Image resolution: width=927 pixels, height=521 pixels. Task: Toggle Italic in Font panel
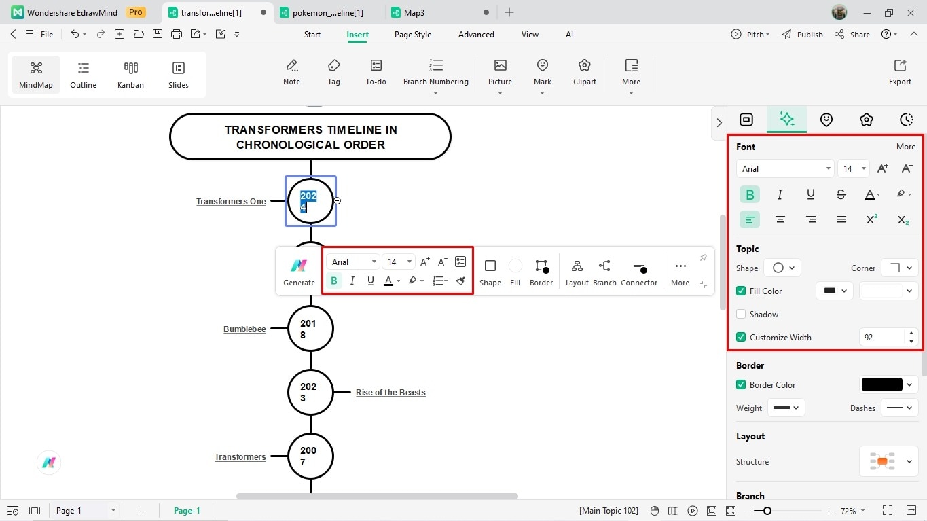click(780, 194)
